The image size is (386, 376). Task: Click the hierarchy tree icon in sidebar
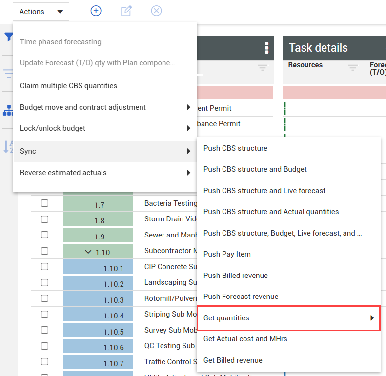[x=8, y=111]
